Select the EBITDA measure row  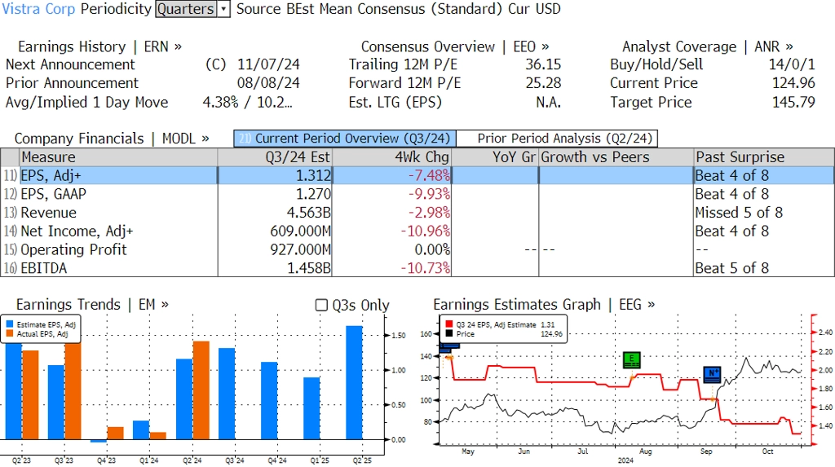(x=417, y=268)
